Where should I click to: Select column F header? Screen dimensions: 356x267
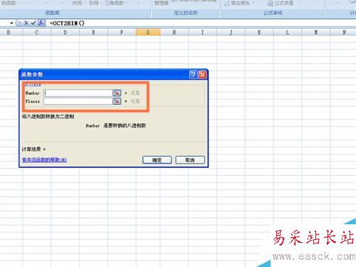pyautogui.click(x=122, y=32)
